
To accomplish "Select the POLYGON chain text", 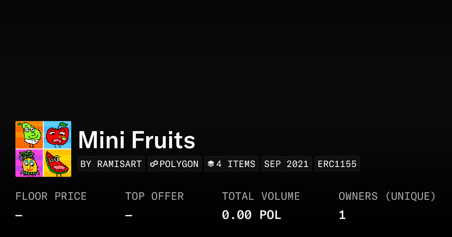I will [x=179, y=164].
